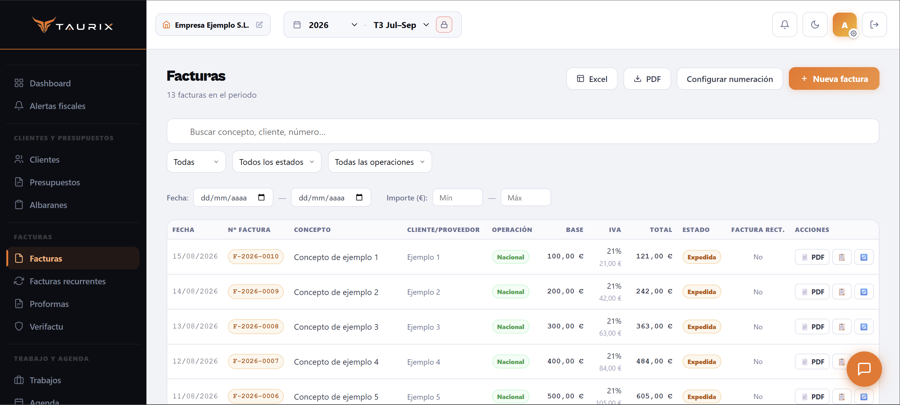Screen dimensions: 900x405
Task: Open Clientes in the sidebar
Action: 73,159
